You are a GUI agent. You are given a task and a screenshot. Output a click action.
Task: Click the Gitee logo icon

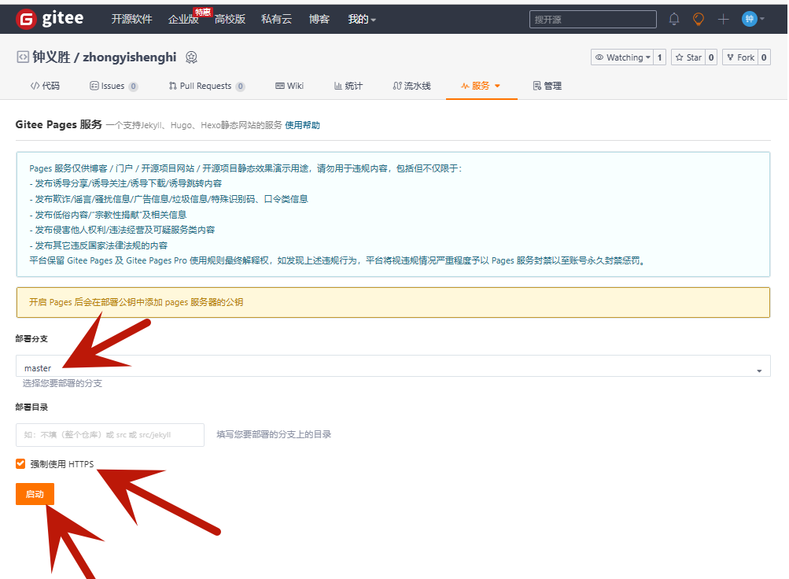26,19
